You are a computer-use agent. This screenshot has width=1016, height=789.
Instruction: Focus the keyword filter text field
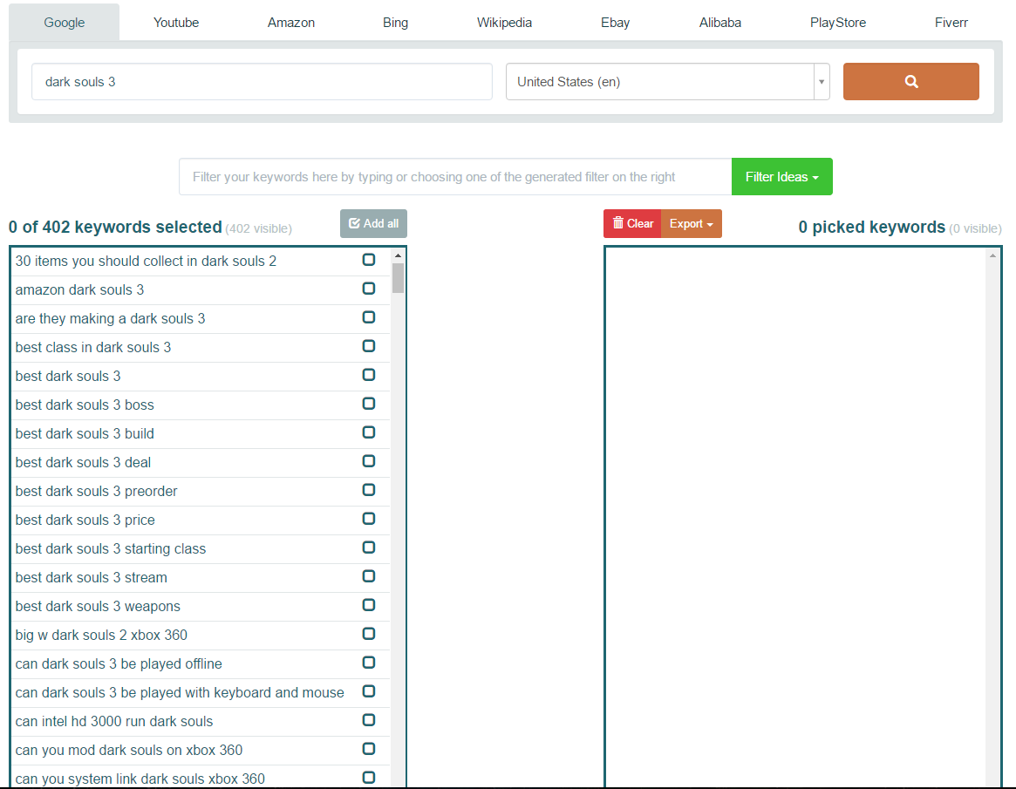point(454,176)
